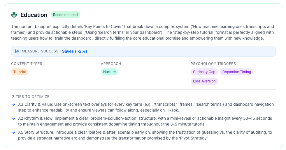
Task: Click the arrow icon beside A3 Clarity & Value
Action: [13, 104]
